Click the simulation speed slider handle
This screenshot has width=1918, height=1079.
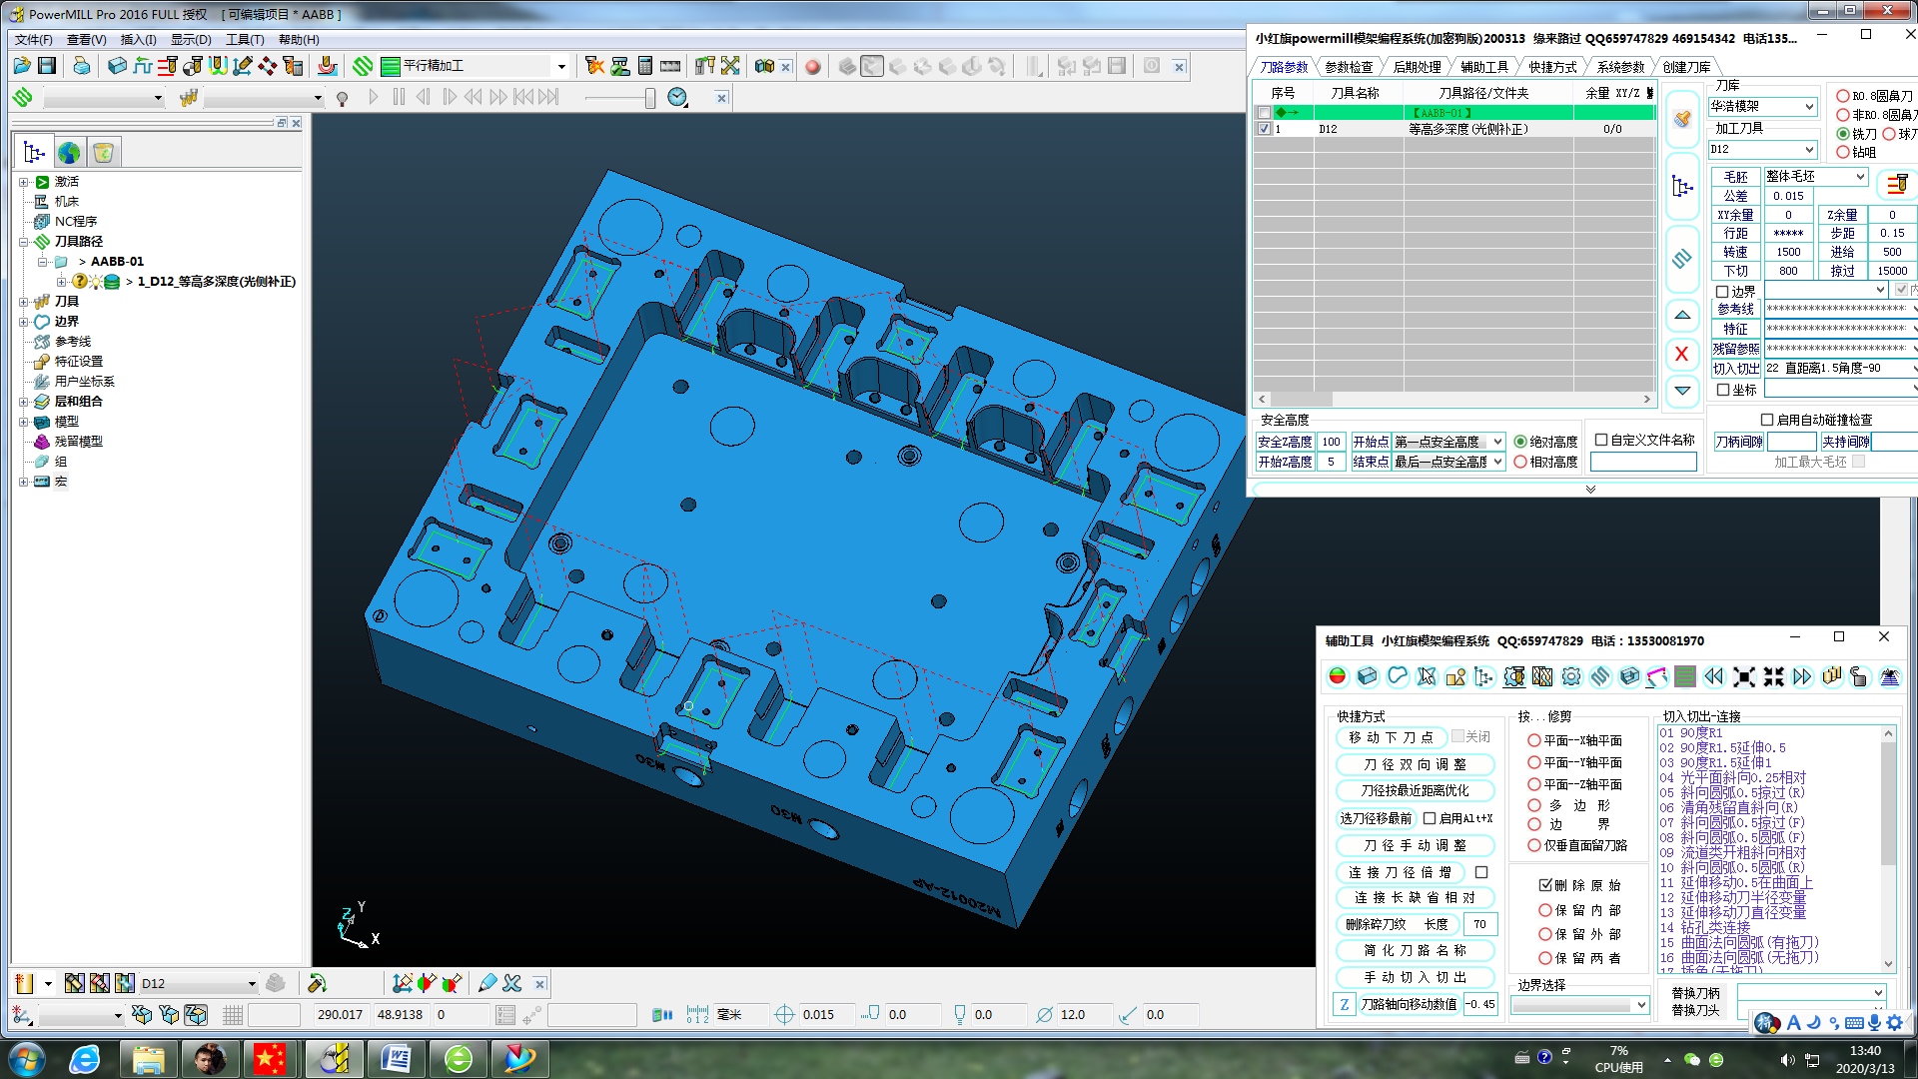(650, 97)
